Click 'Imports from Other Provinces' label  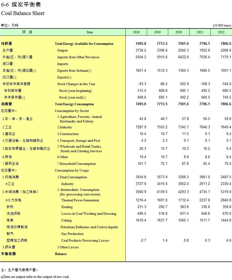pyautogui.click(x=78, y=57)
